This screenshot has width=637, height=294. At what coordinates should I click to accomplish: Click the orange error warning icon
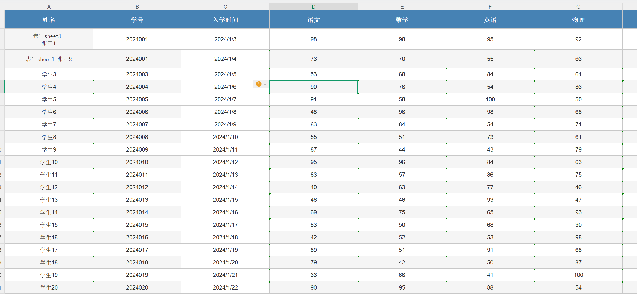point(259,84)
